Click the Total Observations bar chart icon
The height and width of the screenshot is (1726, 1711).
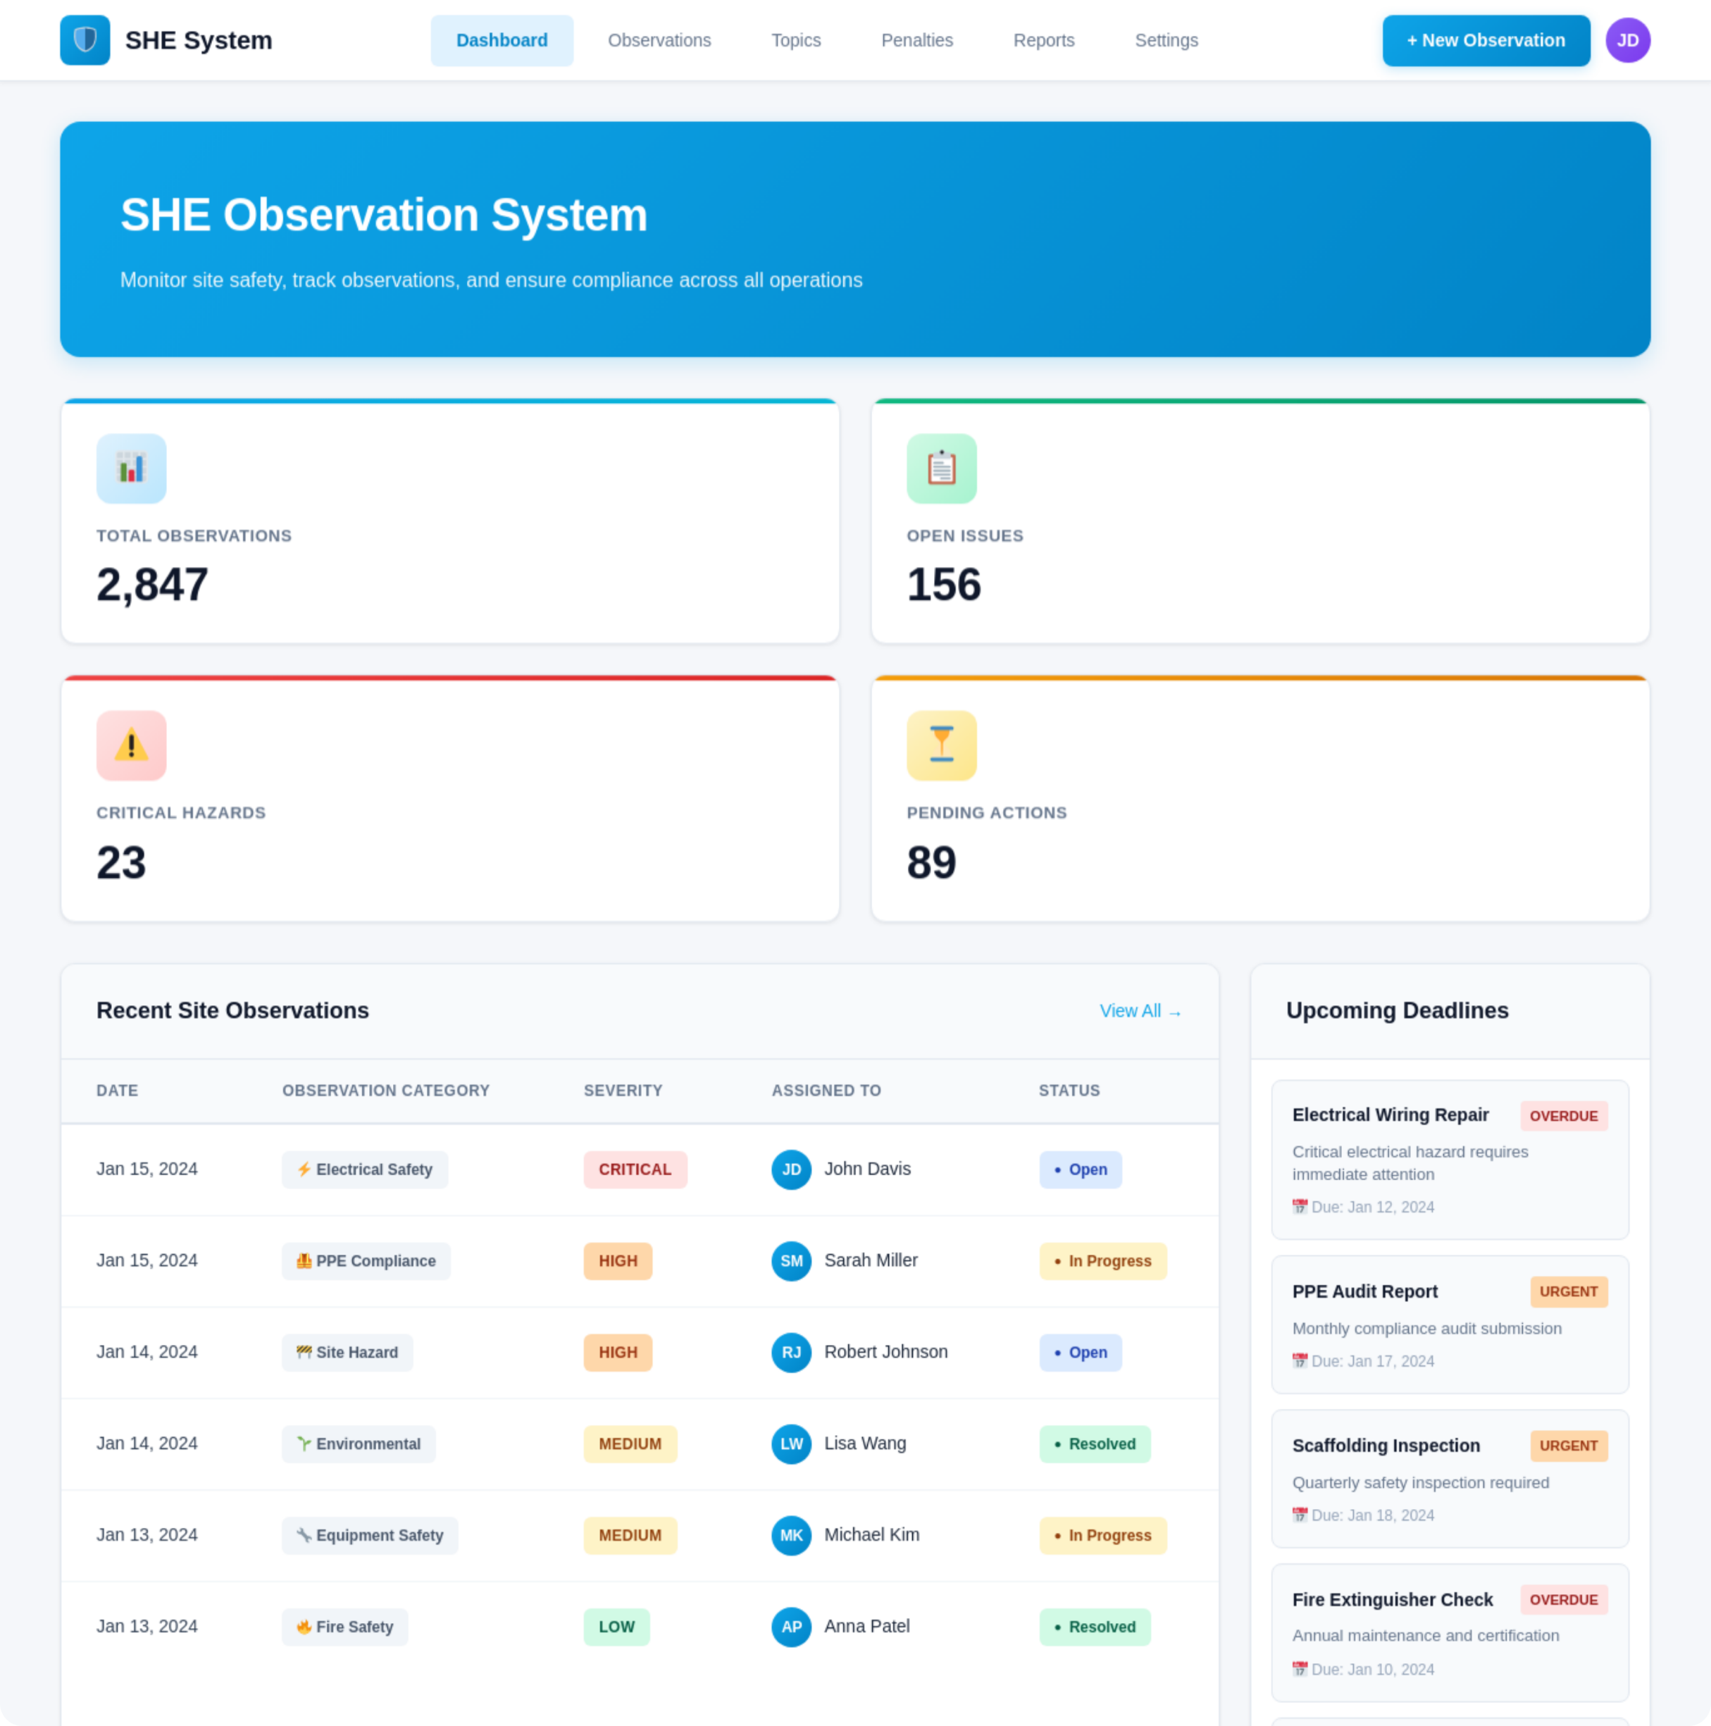tap(131, 468)
